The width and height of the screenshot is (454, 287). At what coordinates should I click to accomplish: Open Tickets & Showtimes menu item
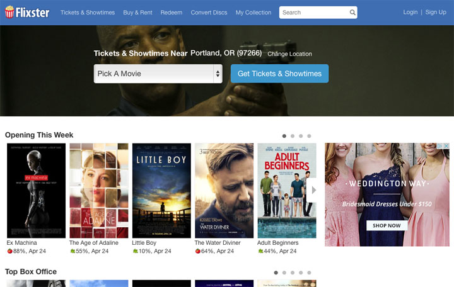pos(88,13)
